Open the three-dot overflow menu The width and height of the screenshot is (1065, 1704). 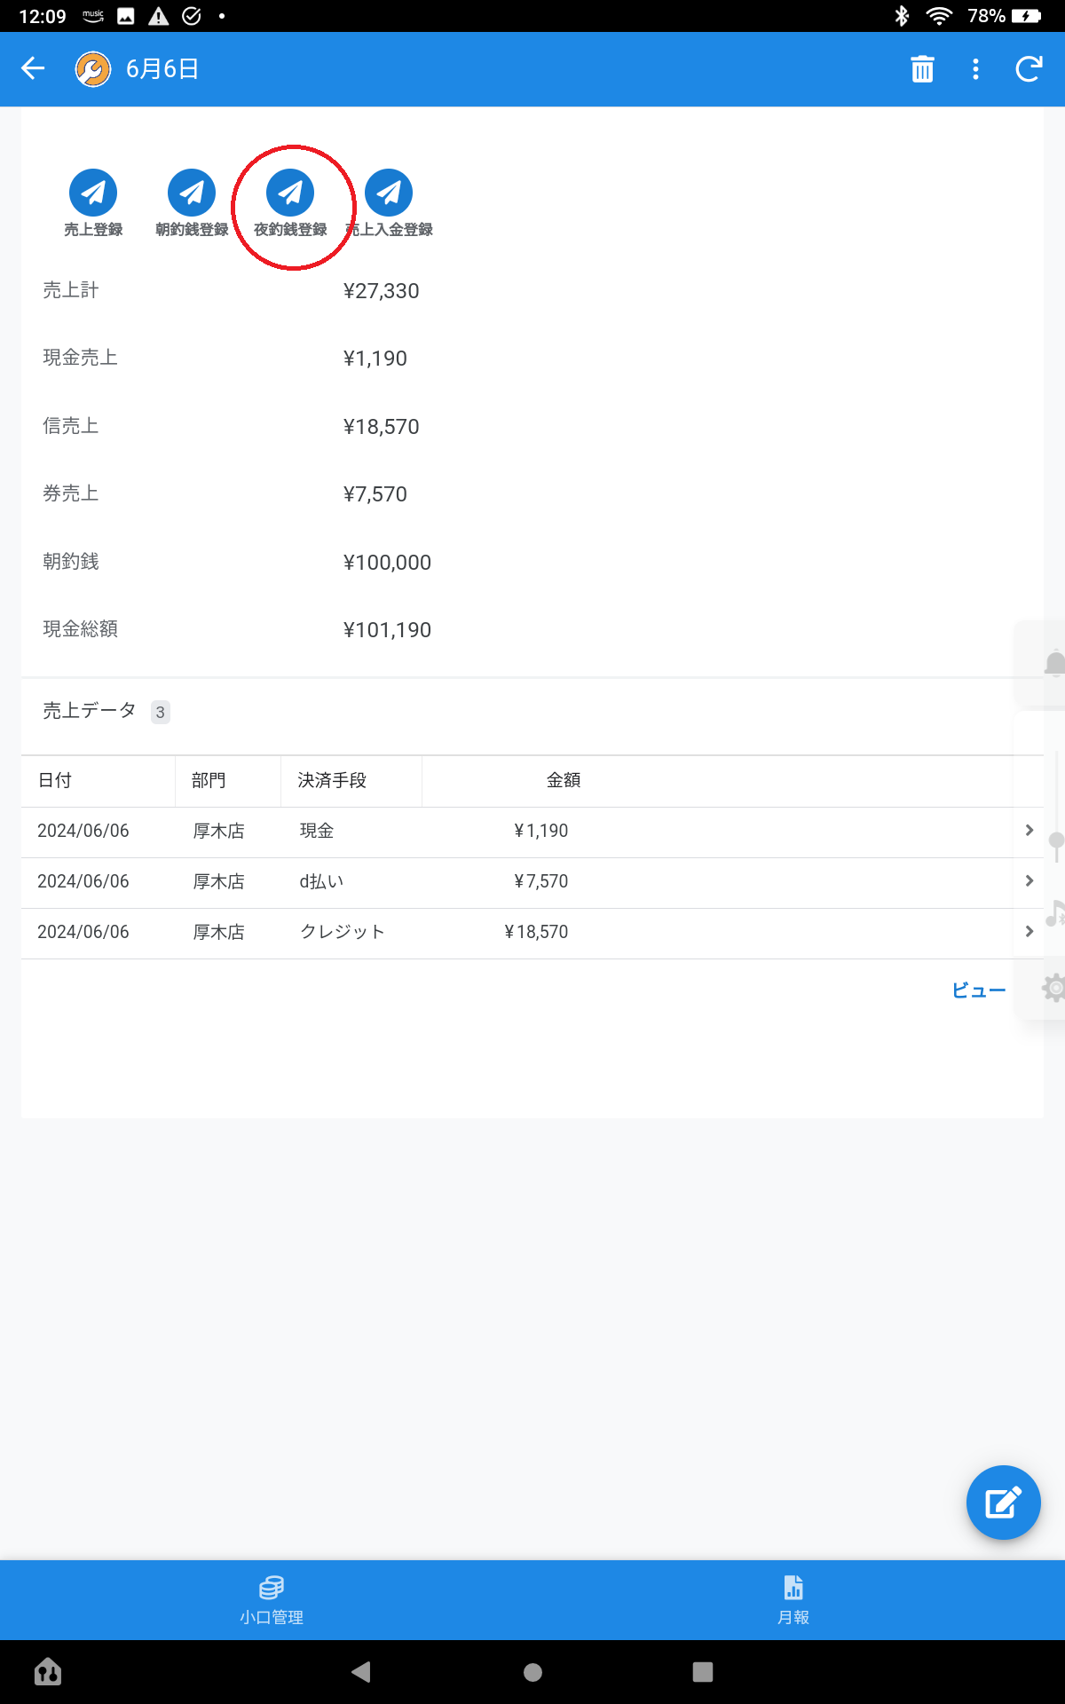(975, 68)
